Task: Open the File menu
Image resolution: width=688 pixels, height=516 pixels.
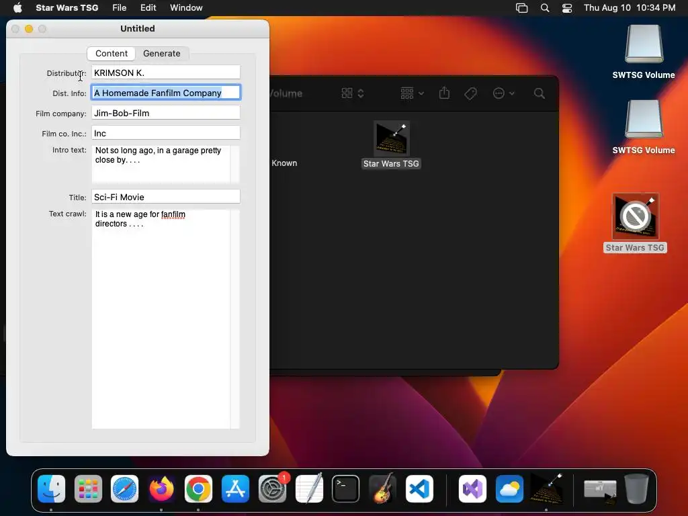Action: (120, 7)
